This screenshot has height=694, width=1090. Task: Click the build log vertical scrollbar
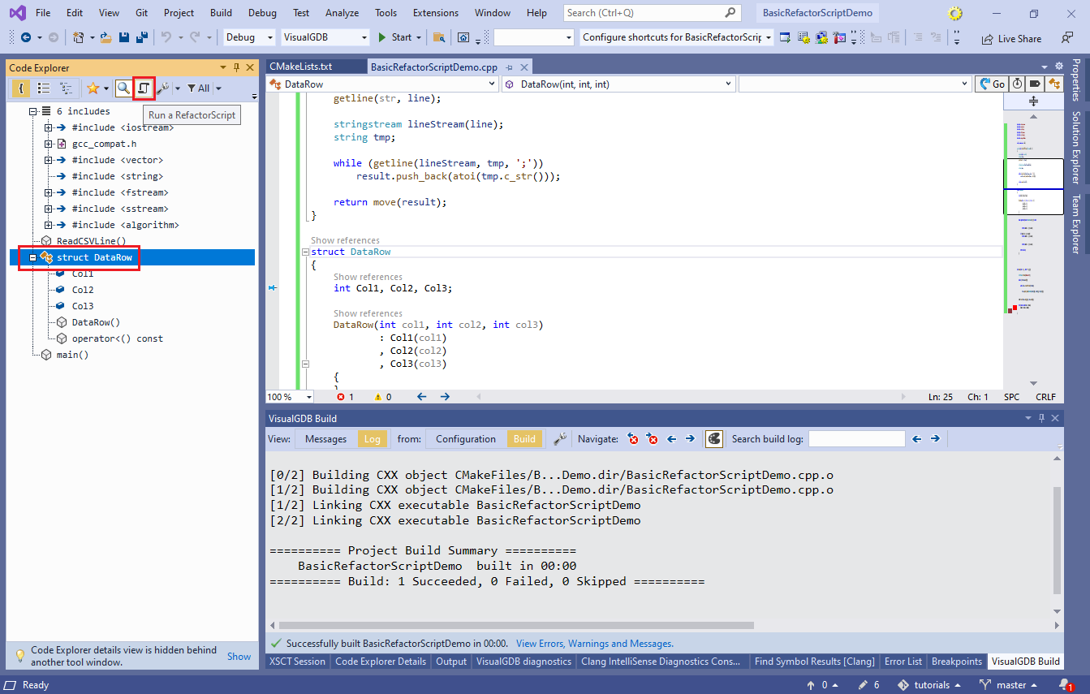[1057, 540]
